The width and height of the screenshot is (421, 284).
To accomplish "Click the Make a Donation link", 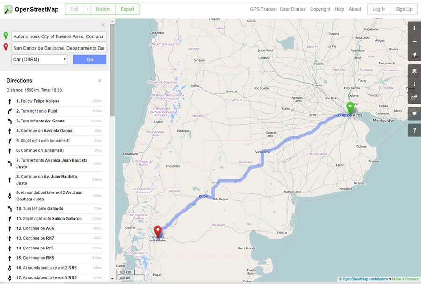I will click(406, 279).
